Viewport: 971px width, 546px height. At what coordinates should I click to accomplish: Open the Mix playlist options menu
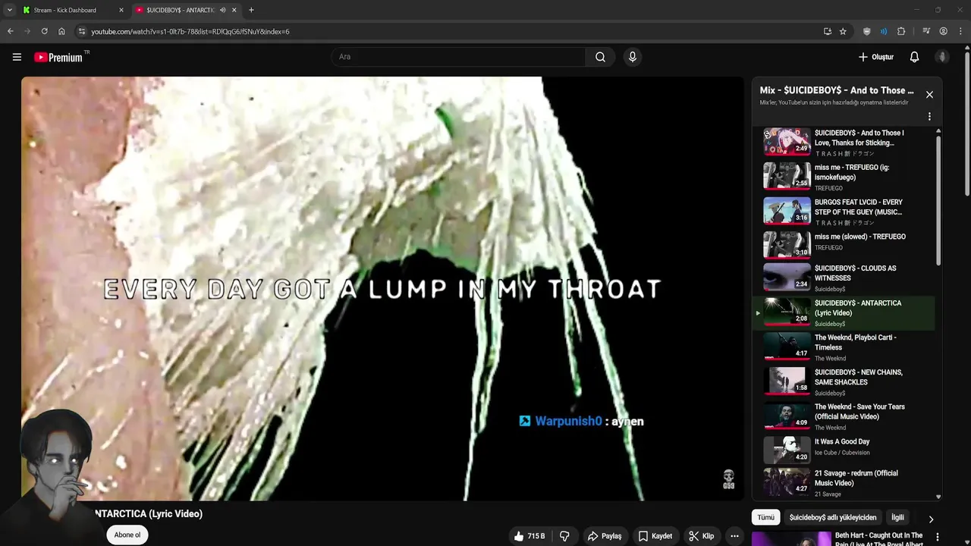(929, 117)
